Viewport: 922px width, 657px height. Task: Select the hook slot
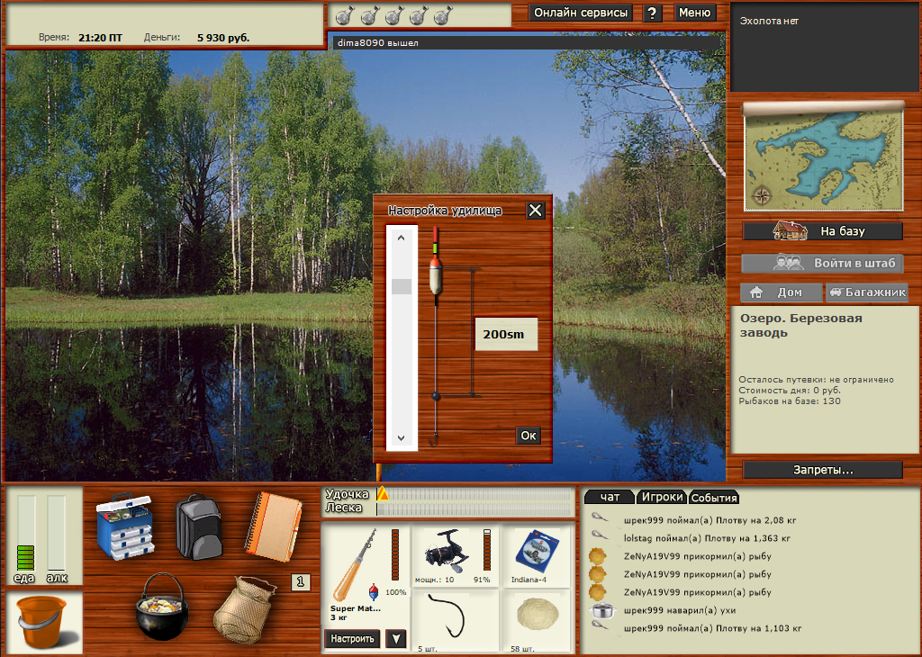coord(455,619)
